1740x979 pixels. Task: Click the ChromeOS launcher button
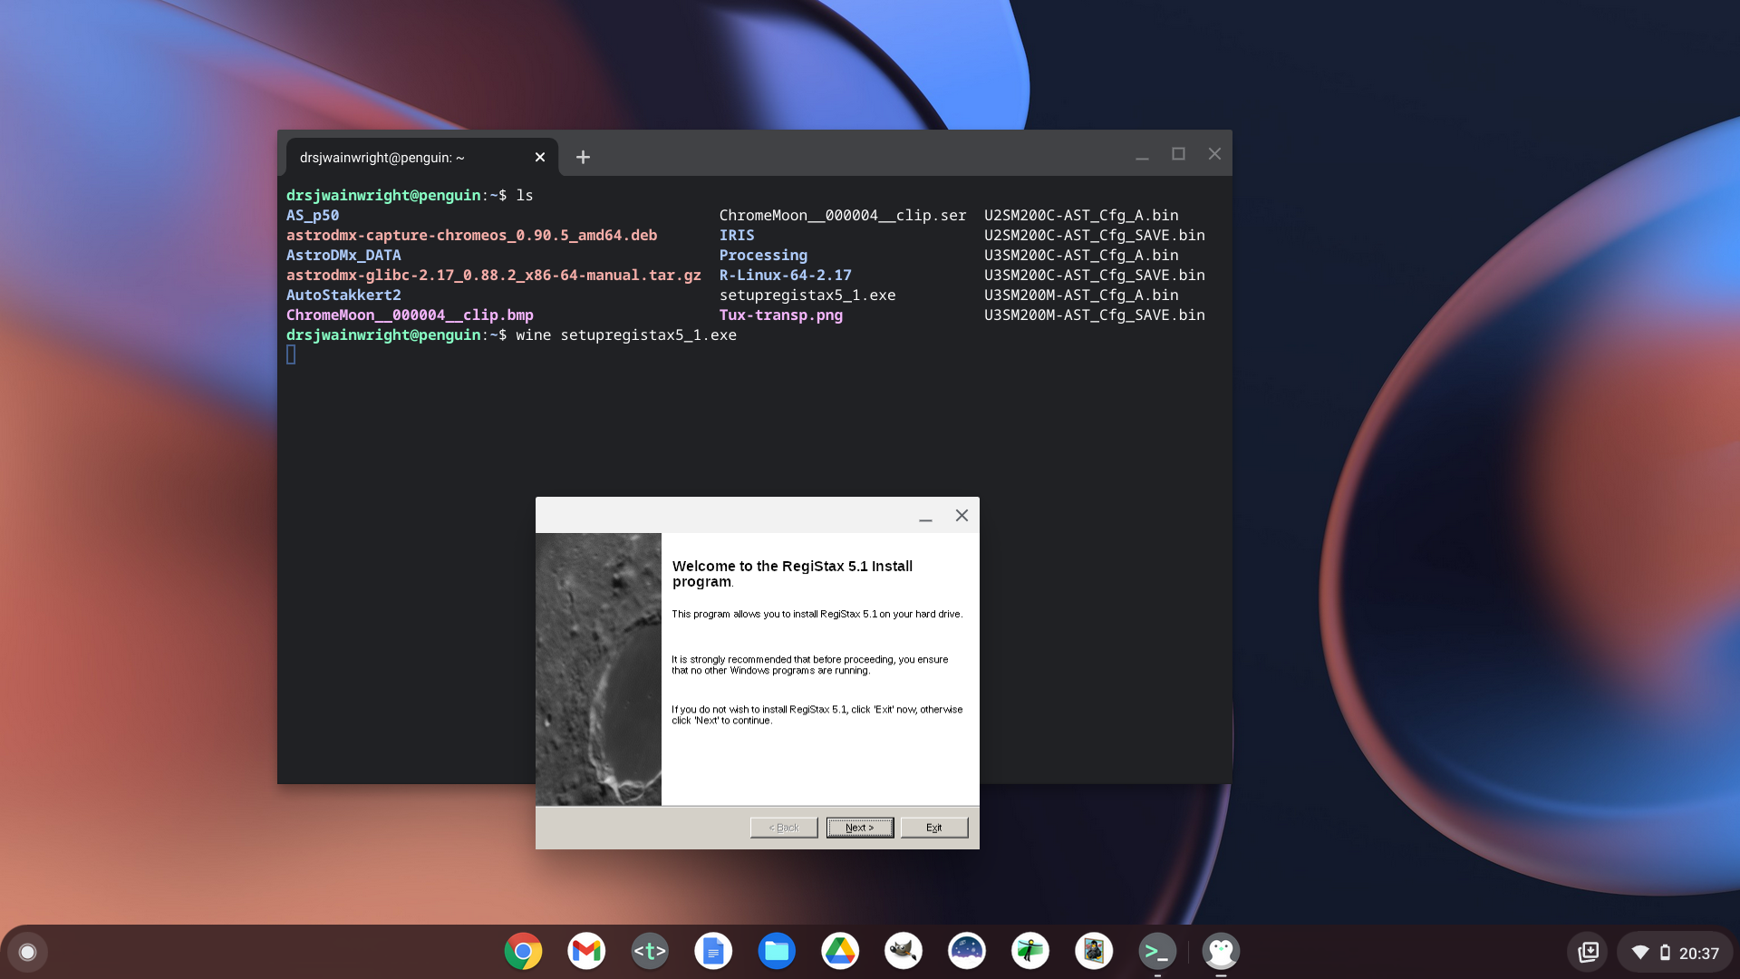[x=27, y=951]
